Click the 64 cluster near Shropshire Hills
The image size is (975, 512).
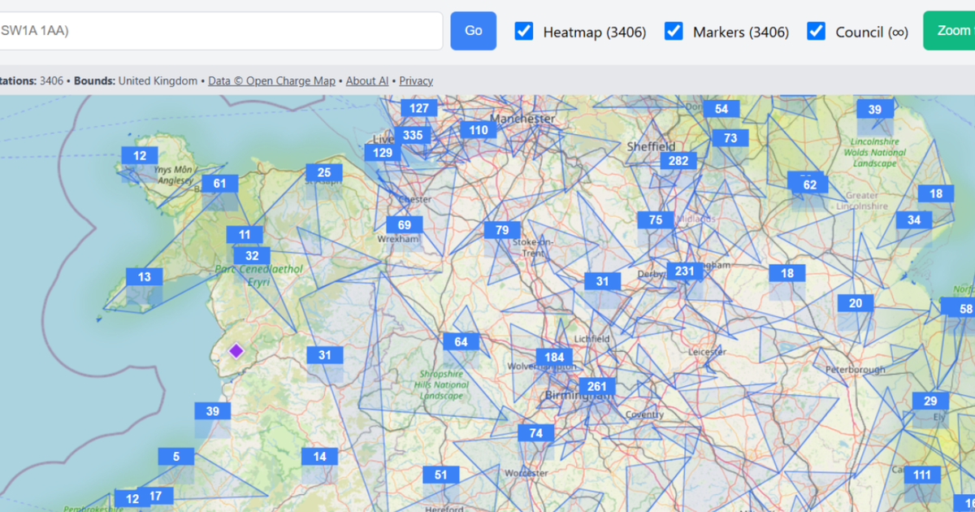click(461, 341)
